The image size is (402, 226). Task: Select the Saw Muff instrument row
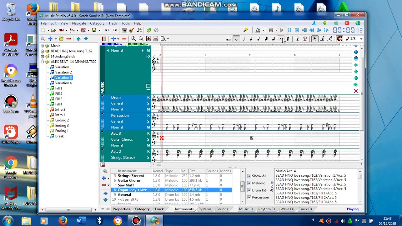pyautogui.click(x=171, y=185)
